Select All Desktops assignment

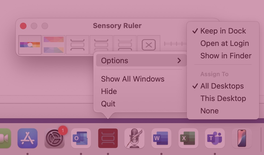[x=222, y=86]
